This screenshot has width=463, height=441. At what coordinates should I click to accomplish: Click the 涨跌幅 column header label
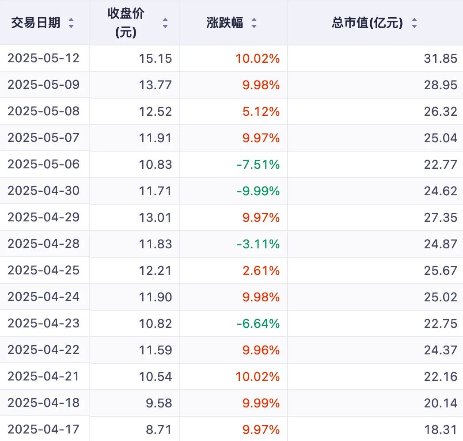point(225,23)
